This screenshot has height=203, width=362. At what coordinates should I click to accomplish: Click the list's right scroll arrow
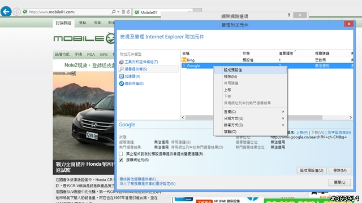pos(351,117)
